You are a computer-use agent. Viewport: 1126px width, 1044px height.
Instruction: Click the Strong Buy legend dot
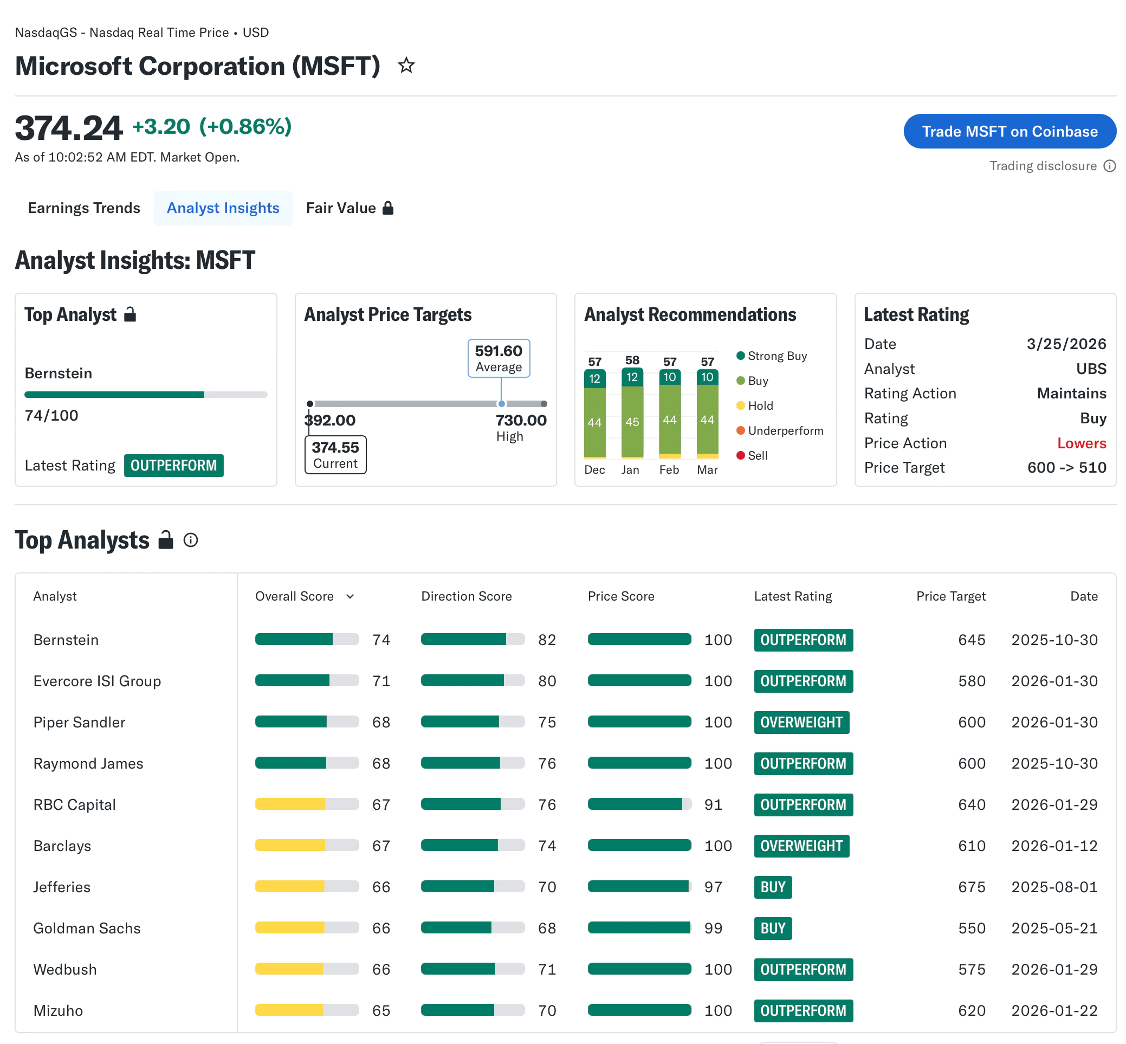[x=740, y=356]
